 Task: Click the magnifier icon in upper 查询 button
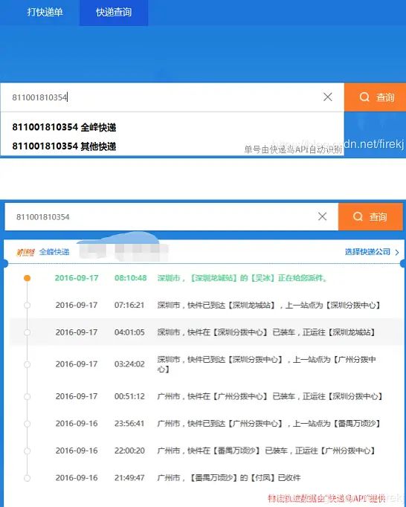click(364, 97)
